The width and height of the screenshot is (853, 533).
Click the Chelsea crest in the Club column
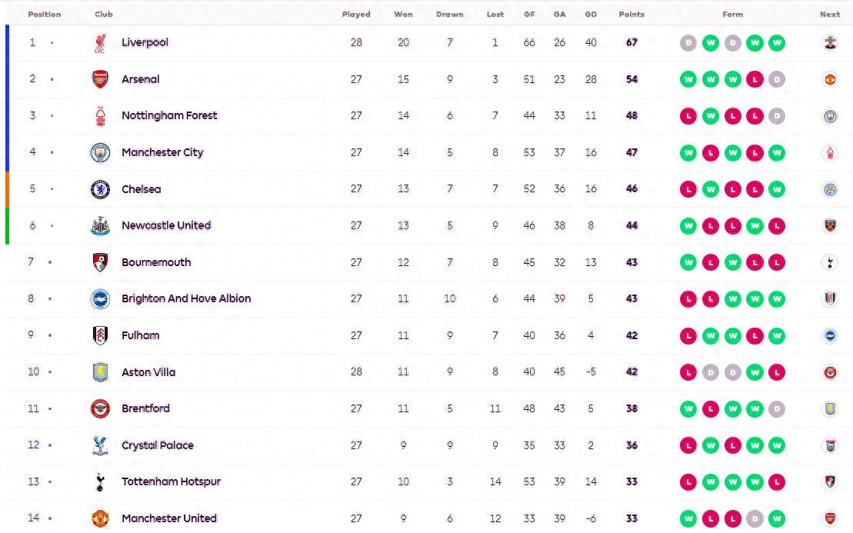[100, 189]
